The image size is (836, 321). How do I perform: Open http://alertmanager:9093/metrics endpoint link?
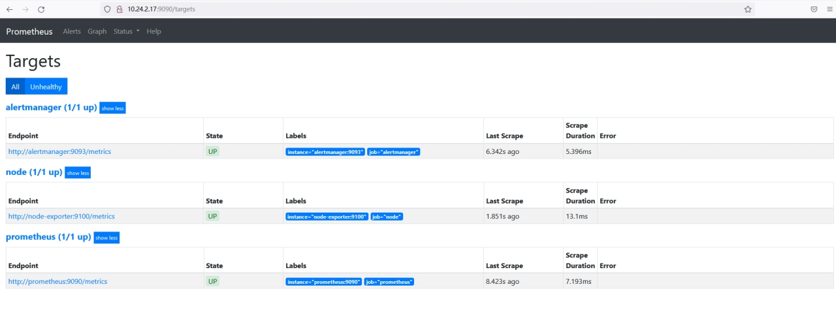59,151
